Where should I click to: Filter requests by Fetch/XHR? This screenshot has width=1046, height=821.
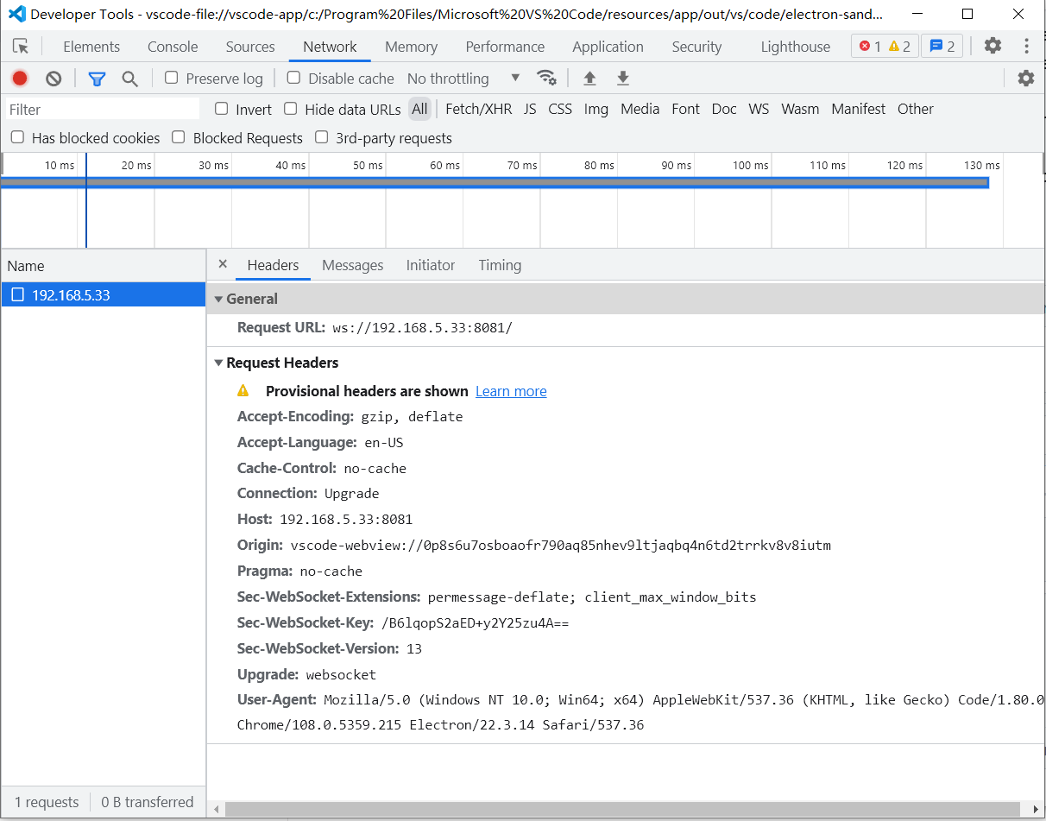[x=478, y=109]
